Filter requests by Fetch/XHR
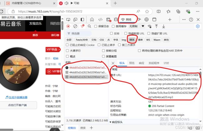The width and height of the screenshot is (203, 131). pyautogui.click(x=82, y=40)
